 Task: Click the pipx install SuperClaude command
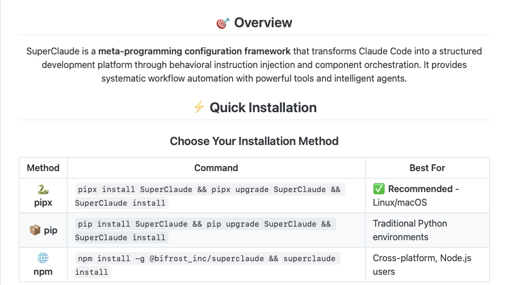209,196
